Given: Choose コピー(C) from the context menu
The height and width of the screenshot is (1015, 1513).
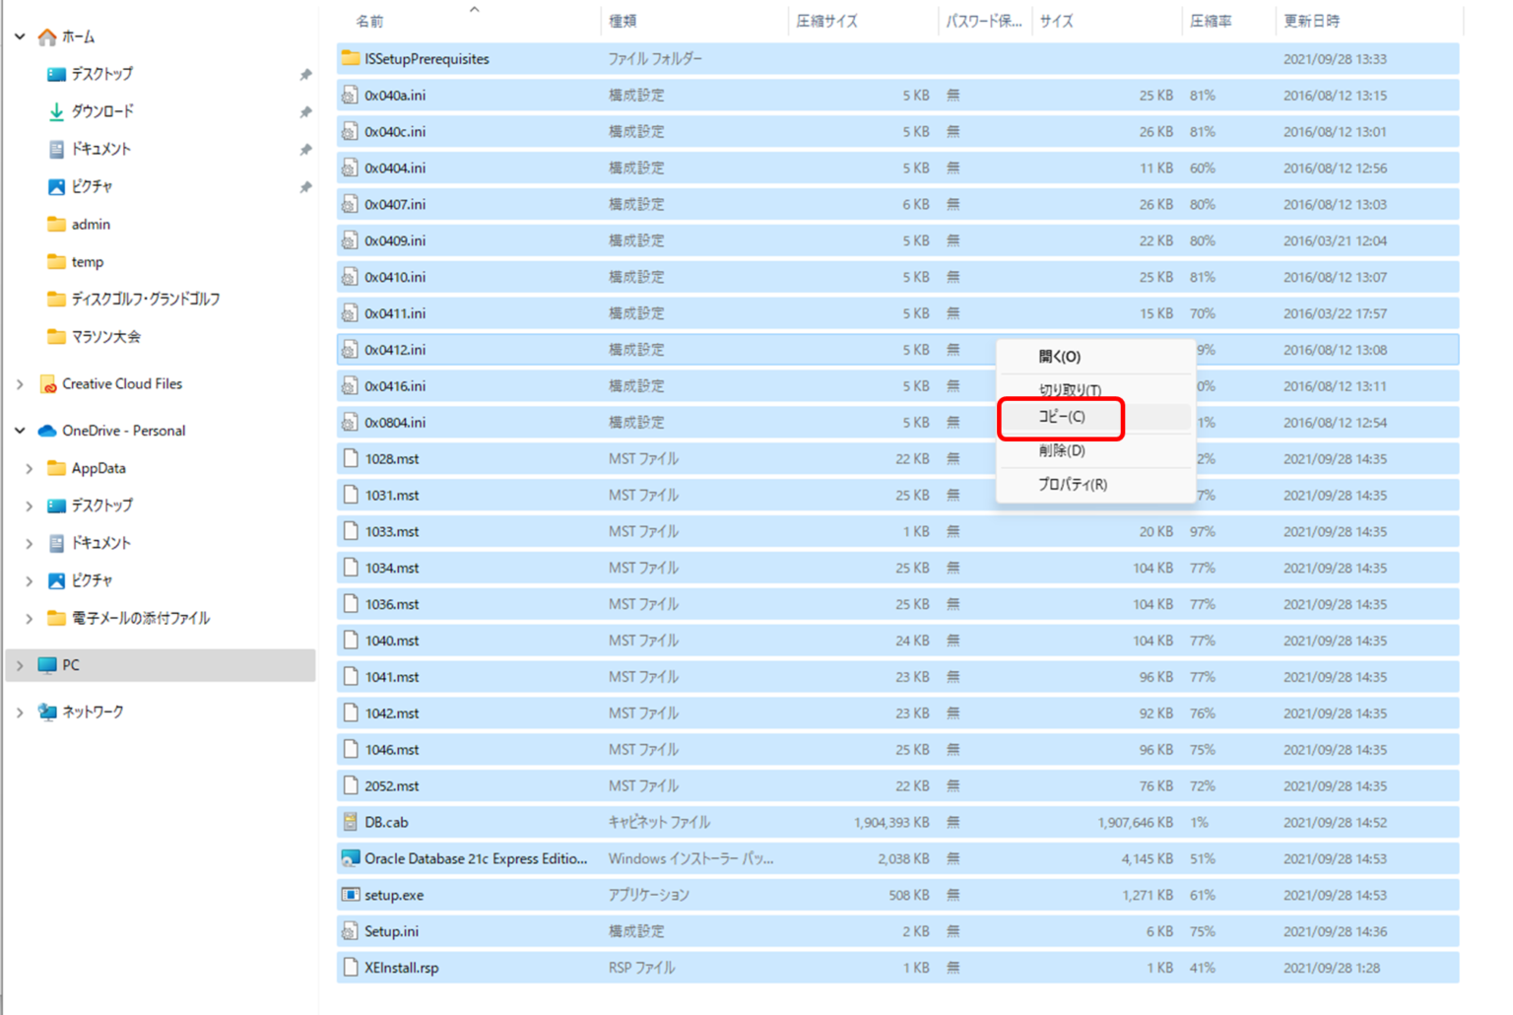Looking at the screenshot, I should [x=1061, y=417].
